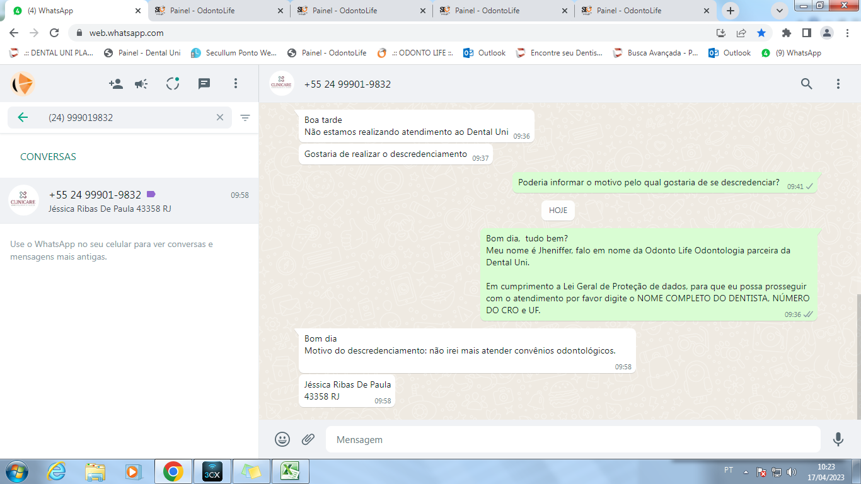Open the ODONTO LIFE bookmark
The height and width of the screenshot is (484, 861).
pyautogui.click(x=415, y=53)
